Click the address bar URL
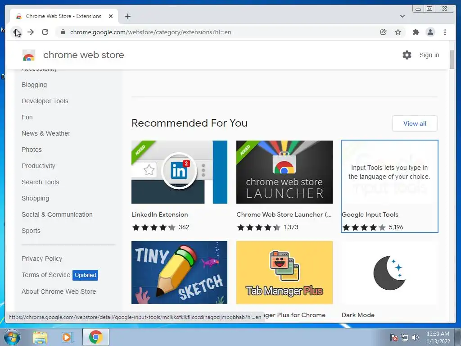 pyautogui.click(x=150, y=32)
